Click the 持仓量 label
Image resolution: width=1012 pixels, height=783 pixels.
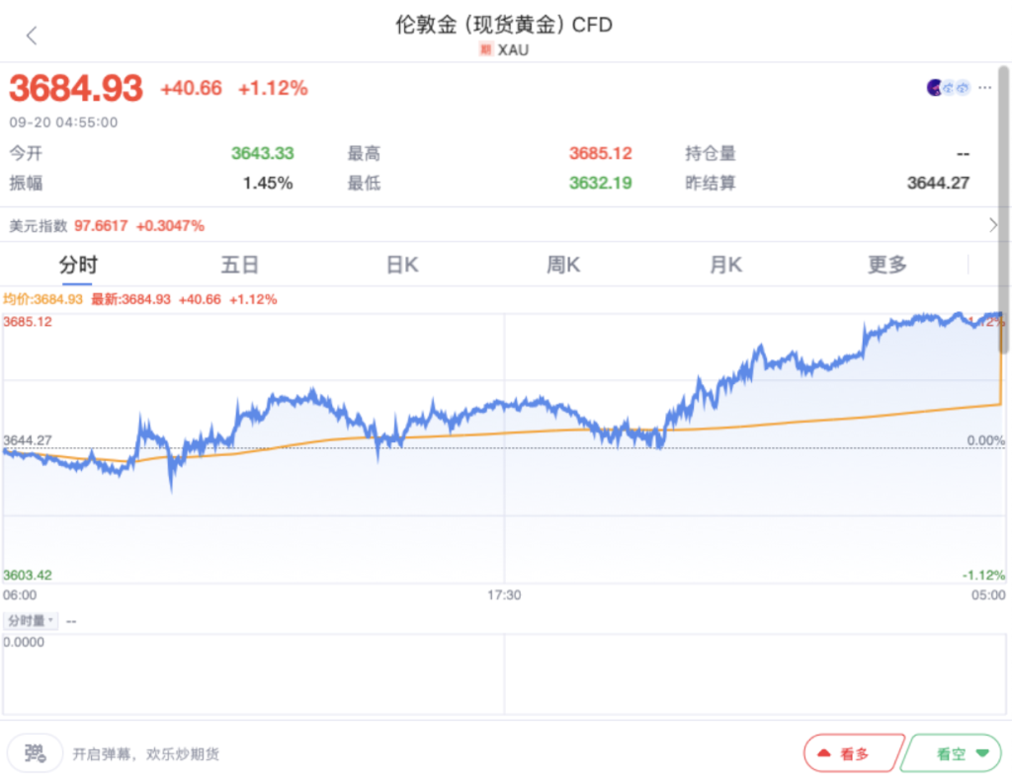pos(710,153)
